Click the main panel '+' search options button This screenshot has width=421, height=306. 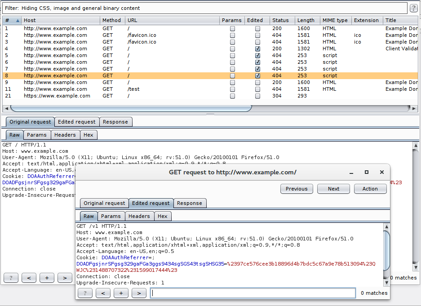47,278
